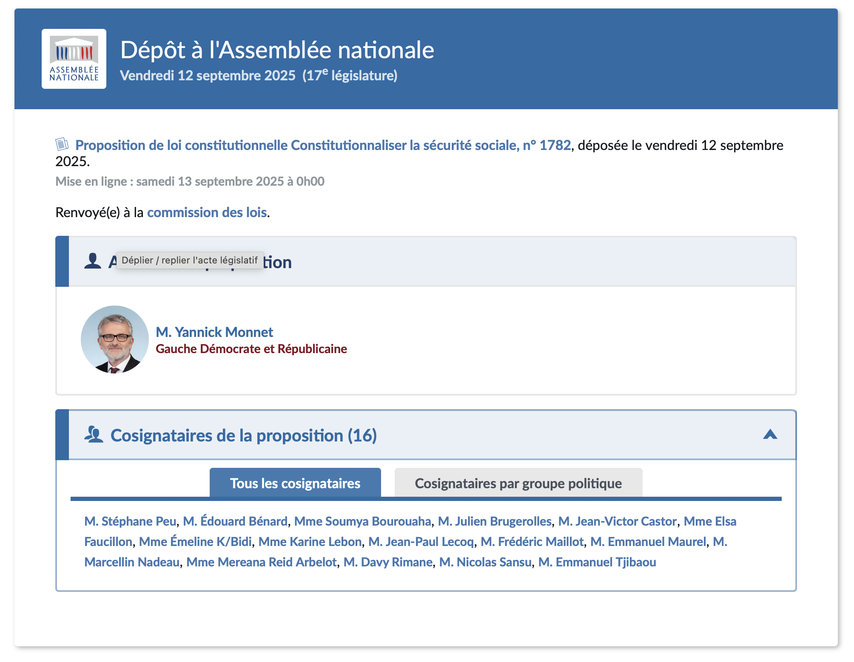Collapse the cosignataires section with the arrow
This screenshot has height=662, width=854.
[770, 435]
